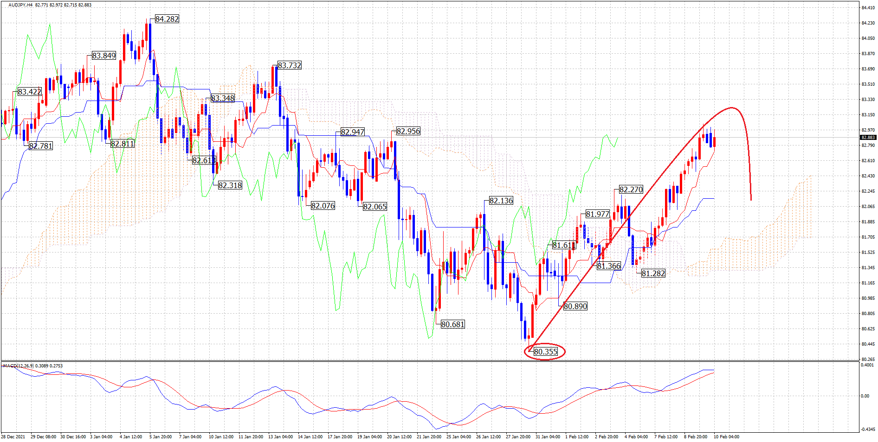Click the MACD 0.00 axis level
Viewport: 878px width, 442px height.
[865, 396]
